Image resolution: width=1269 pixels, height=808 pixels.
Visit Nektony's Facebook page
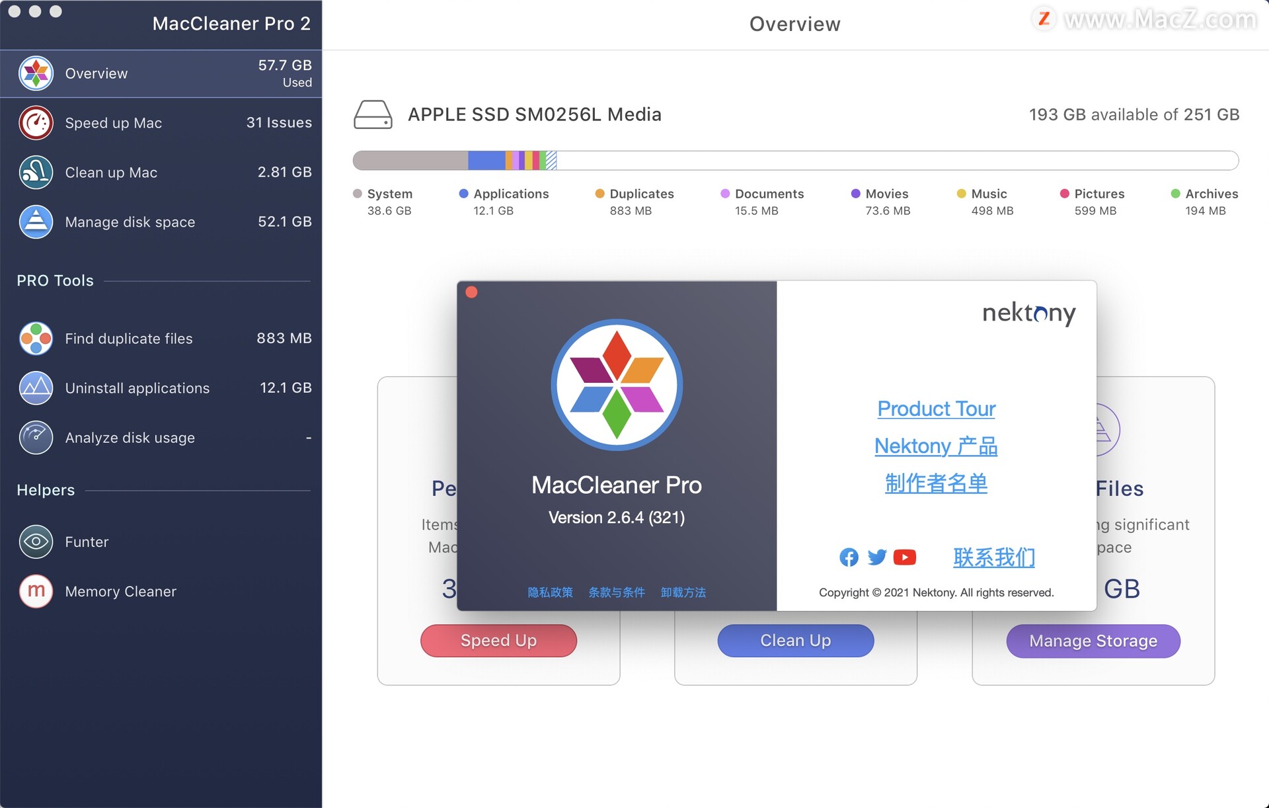point(848,557)
